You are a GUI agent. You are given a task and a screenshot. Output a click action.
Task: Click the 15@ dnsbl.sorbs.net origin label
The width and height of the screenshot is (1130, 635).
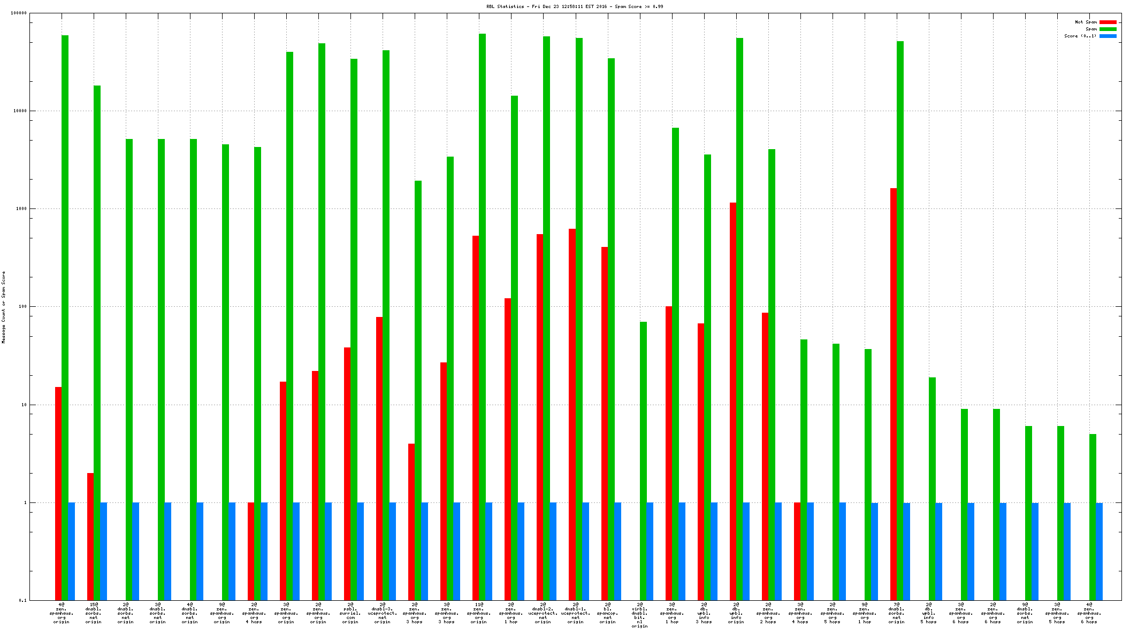(94, 613)
